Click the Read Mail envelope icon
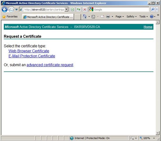The width and height of the screenshot is (161, 141). [102, 16]
